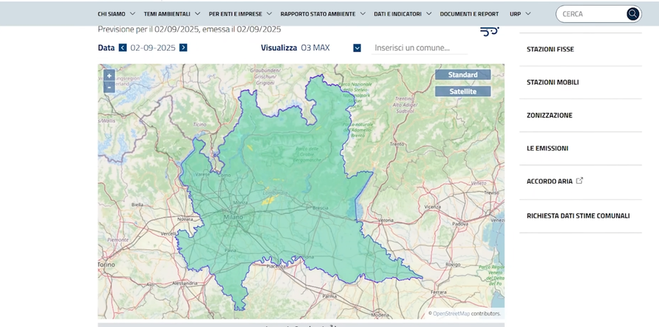Open the Zonizzazione sidebar link
659x327 pixels.
(549, 115)
